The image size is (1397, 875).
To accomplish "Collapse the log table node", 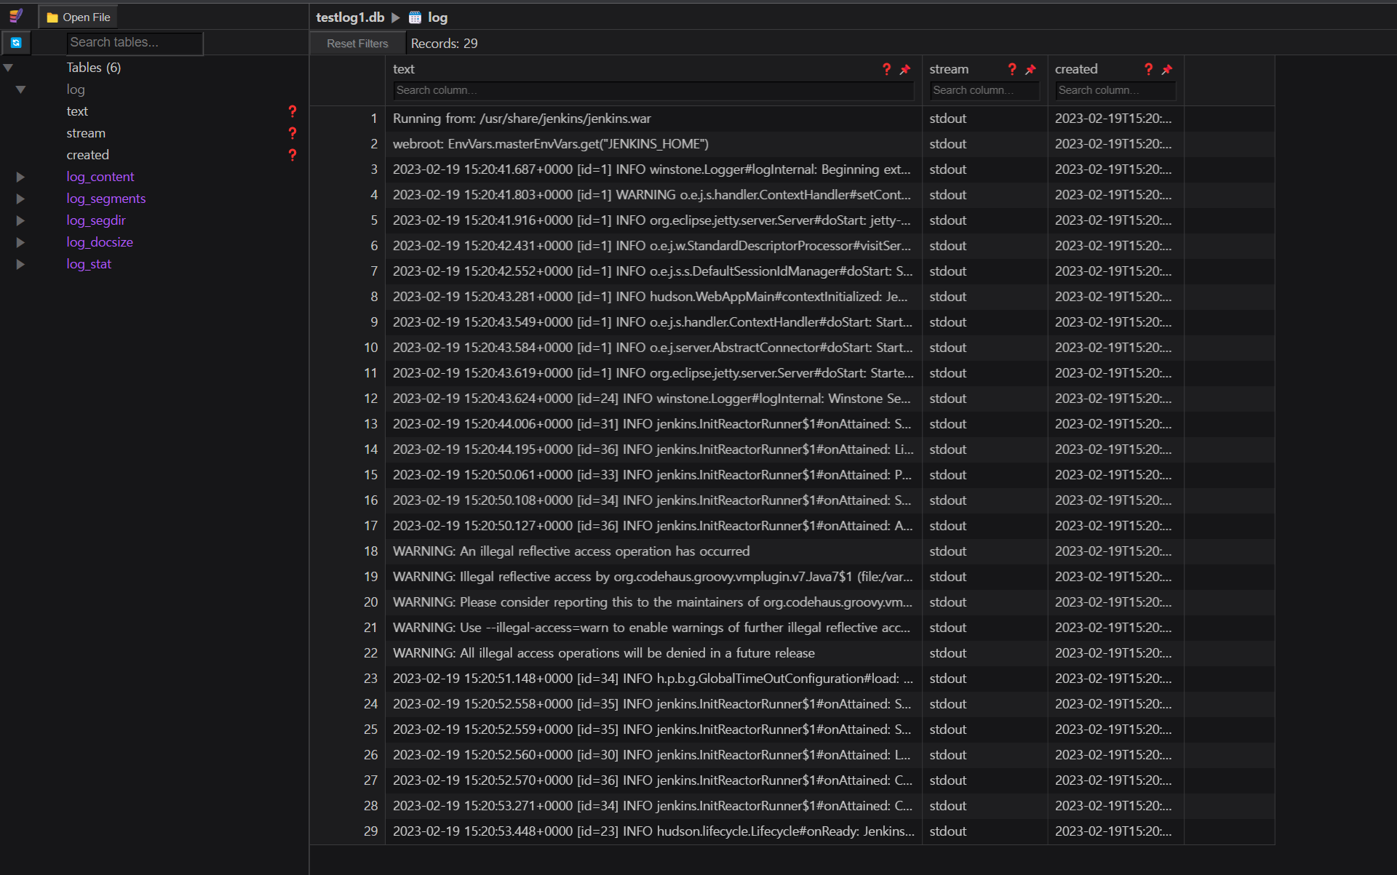I will [x=20, y=89].
